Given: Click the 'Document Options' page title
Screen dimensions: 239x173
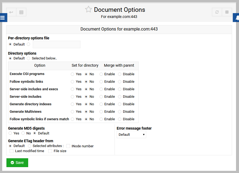Looking at the screenshot, I should pos(120,10).
